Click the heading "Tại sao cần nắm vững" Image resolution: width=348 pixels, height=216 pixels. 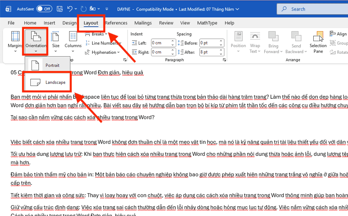click(82, 117)
